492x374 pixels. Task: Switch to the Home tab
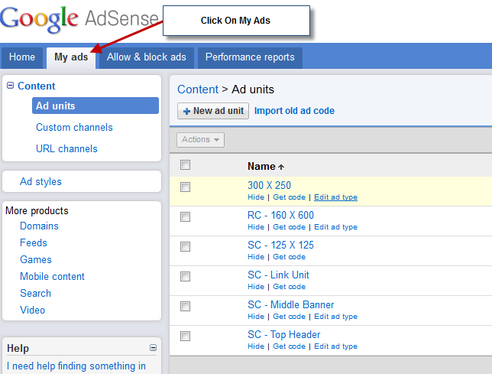coord(22,58)
